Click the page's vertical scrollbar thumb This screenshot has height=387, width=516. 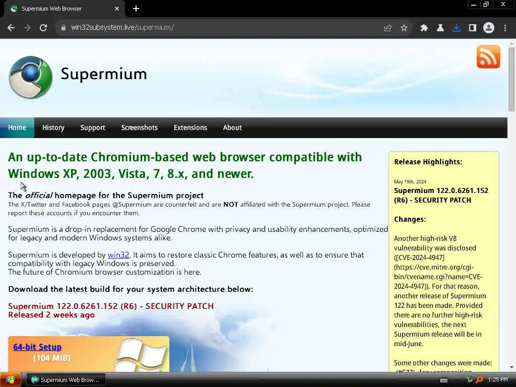511,79
